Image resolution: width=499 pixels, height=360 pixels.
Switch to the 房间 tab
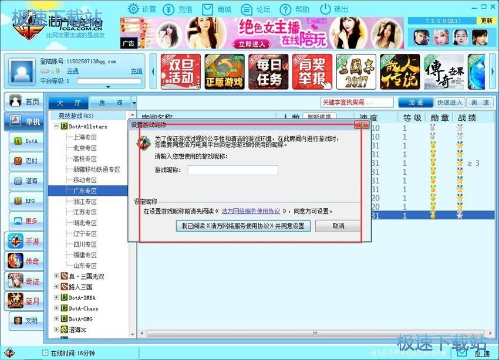point(110,103)
